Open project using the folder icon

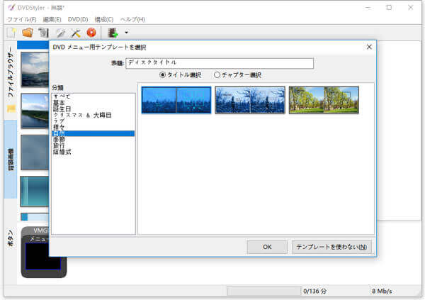[27, 33]
